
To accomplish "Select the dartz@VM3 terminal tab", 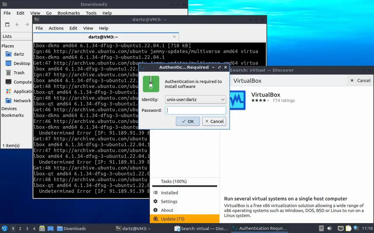I will 106,37.
